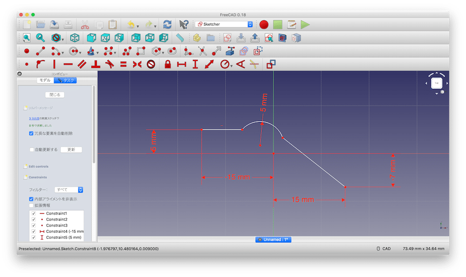Select the Unnamed : 1* document tab

pos(273,239)
